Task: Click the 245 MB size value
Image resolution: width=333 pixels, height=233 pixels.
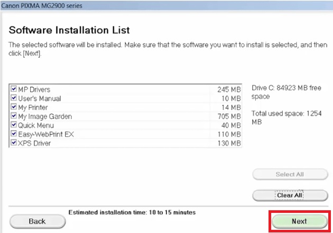Action: click(x=229, y=89)
